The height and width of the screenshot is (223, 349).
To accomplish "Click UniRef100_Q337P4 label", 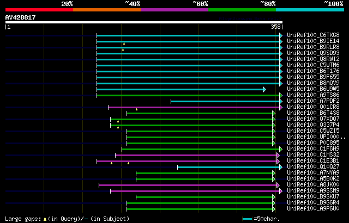I will tap(313, 125).
